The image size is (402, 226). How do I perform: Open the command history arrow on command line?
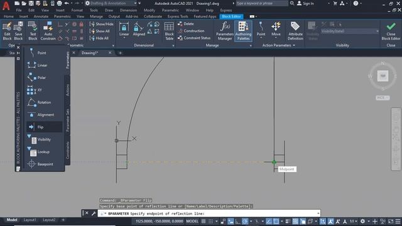pos(318,213)
